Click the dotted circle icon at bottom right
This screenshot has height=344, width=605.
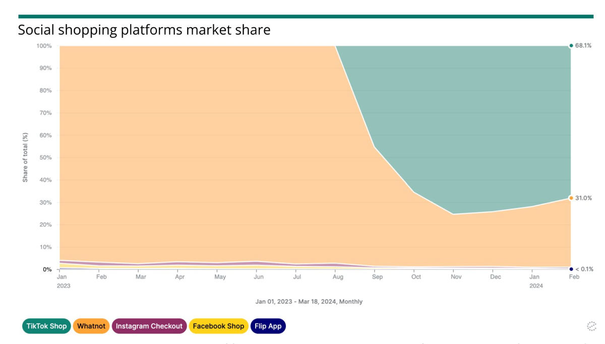(x=591, y=326)
